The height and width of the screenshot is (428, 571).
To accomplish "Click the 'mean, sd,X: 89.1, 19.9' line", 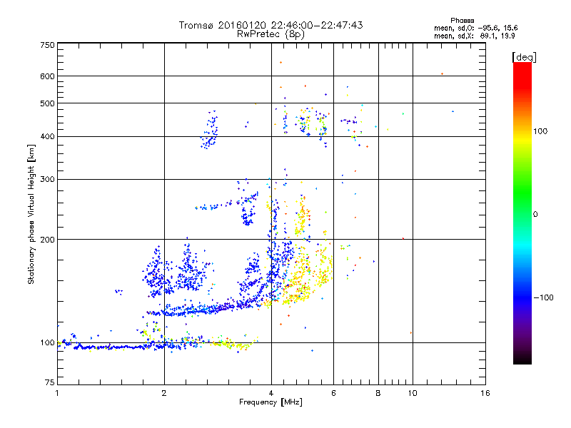I will point(474,36).
